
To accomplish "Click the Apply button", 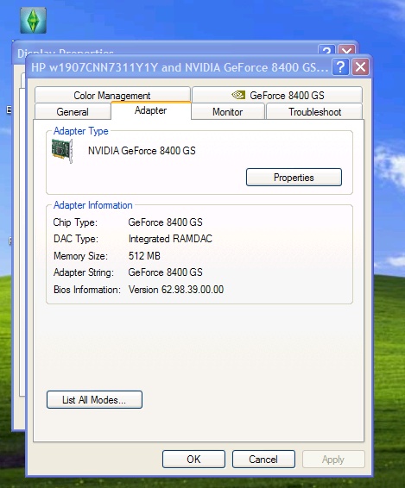I will pos(333,459).
